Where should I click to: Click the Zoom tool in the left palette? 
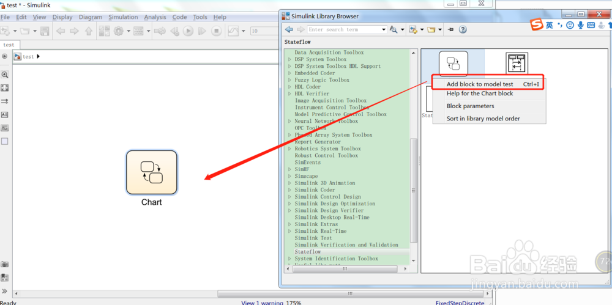[x=5, y=75]
